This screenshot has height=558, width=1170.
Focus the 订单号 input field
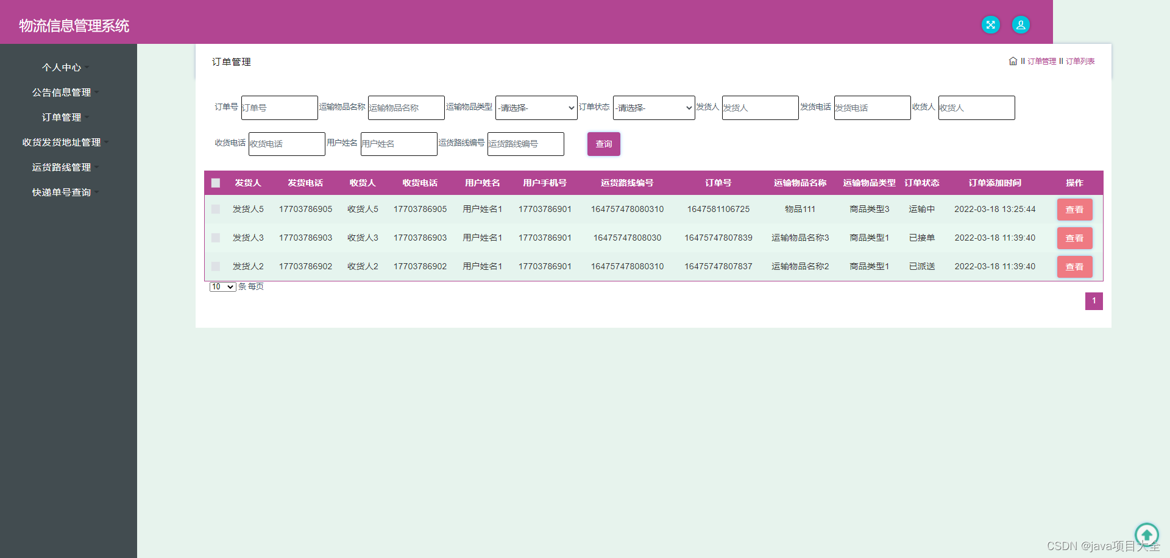coord(280,108)
